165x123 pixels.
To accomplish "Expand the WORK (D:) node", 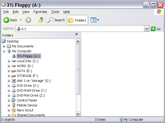I will point(9,66).
